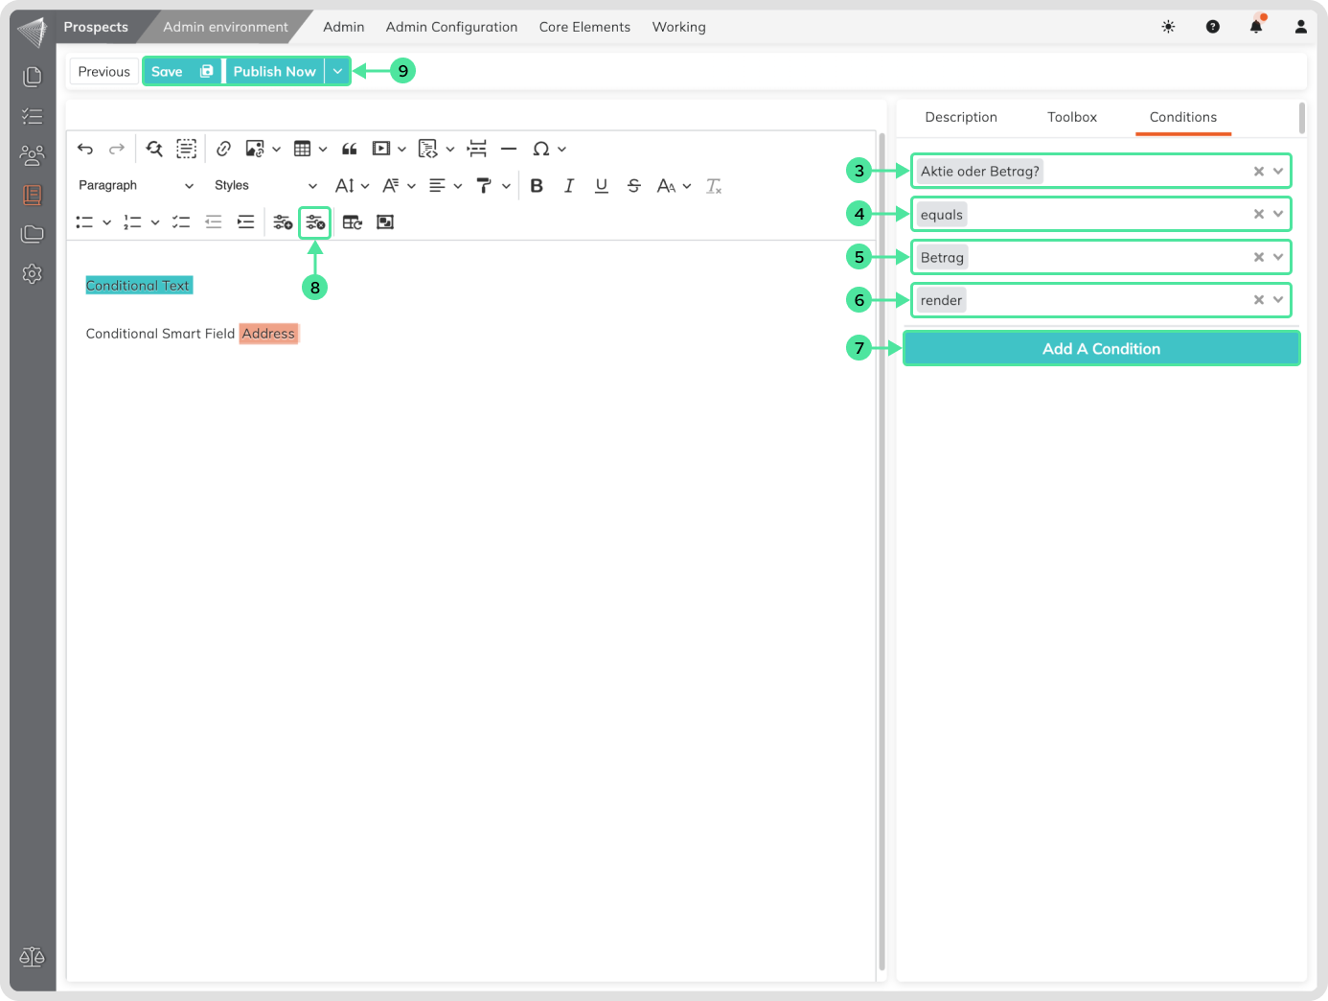
Task: Open find and replace tool
Action: [x=154, y=149]
